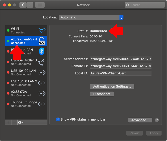
Task: Select the USB-Se...troller D service
Action: coord(26,62)
